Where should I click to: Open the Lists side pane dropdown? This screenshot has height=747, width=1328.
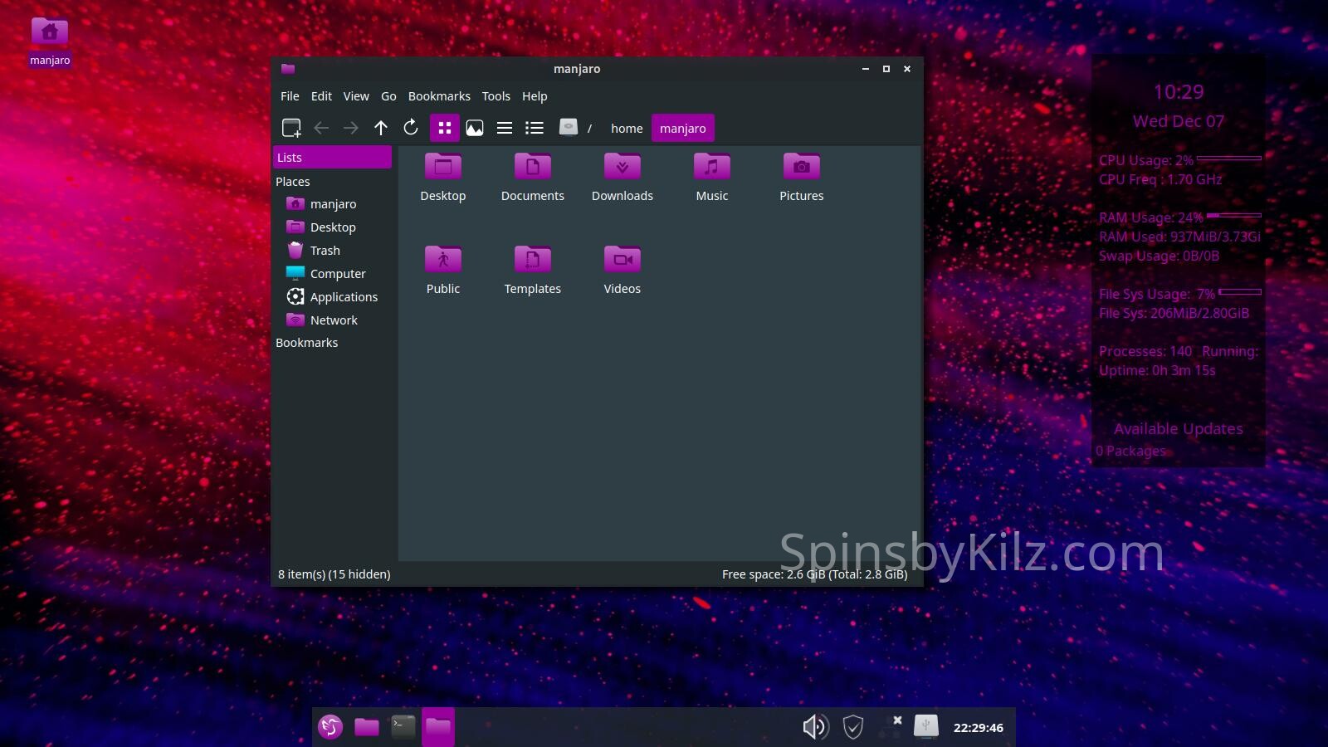tap(332, 158)
